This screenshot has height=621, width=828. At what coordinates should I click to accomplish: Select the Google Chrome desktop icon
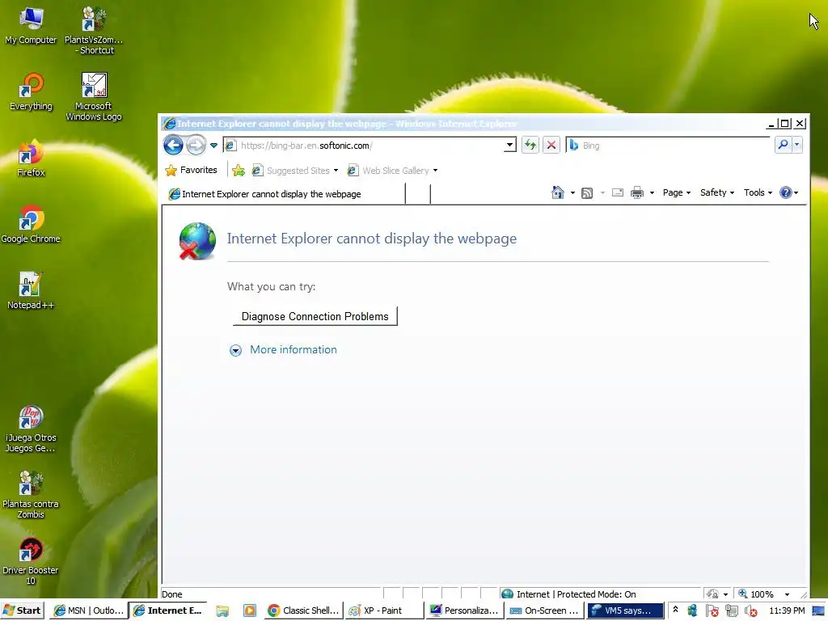(31, 224)
